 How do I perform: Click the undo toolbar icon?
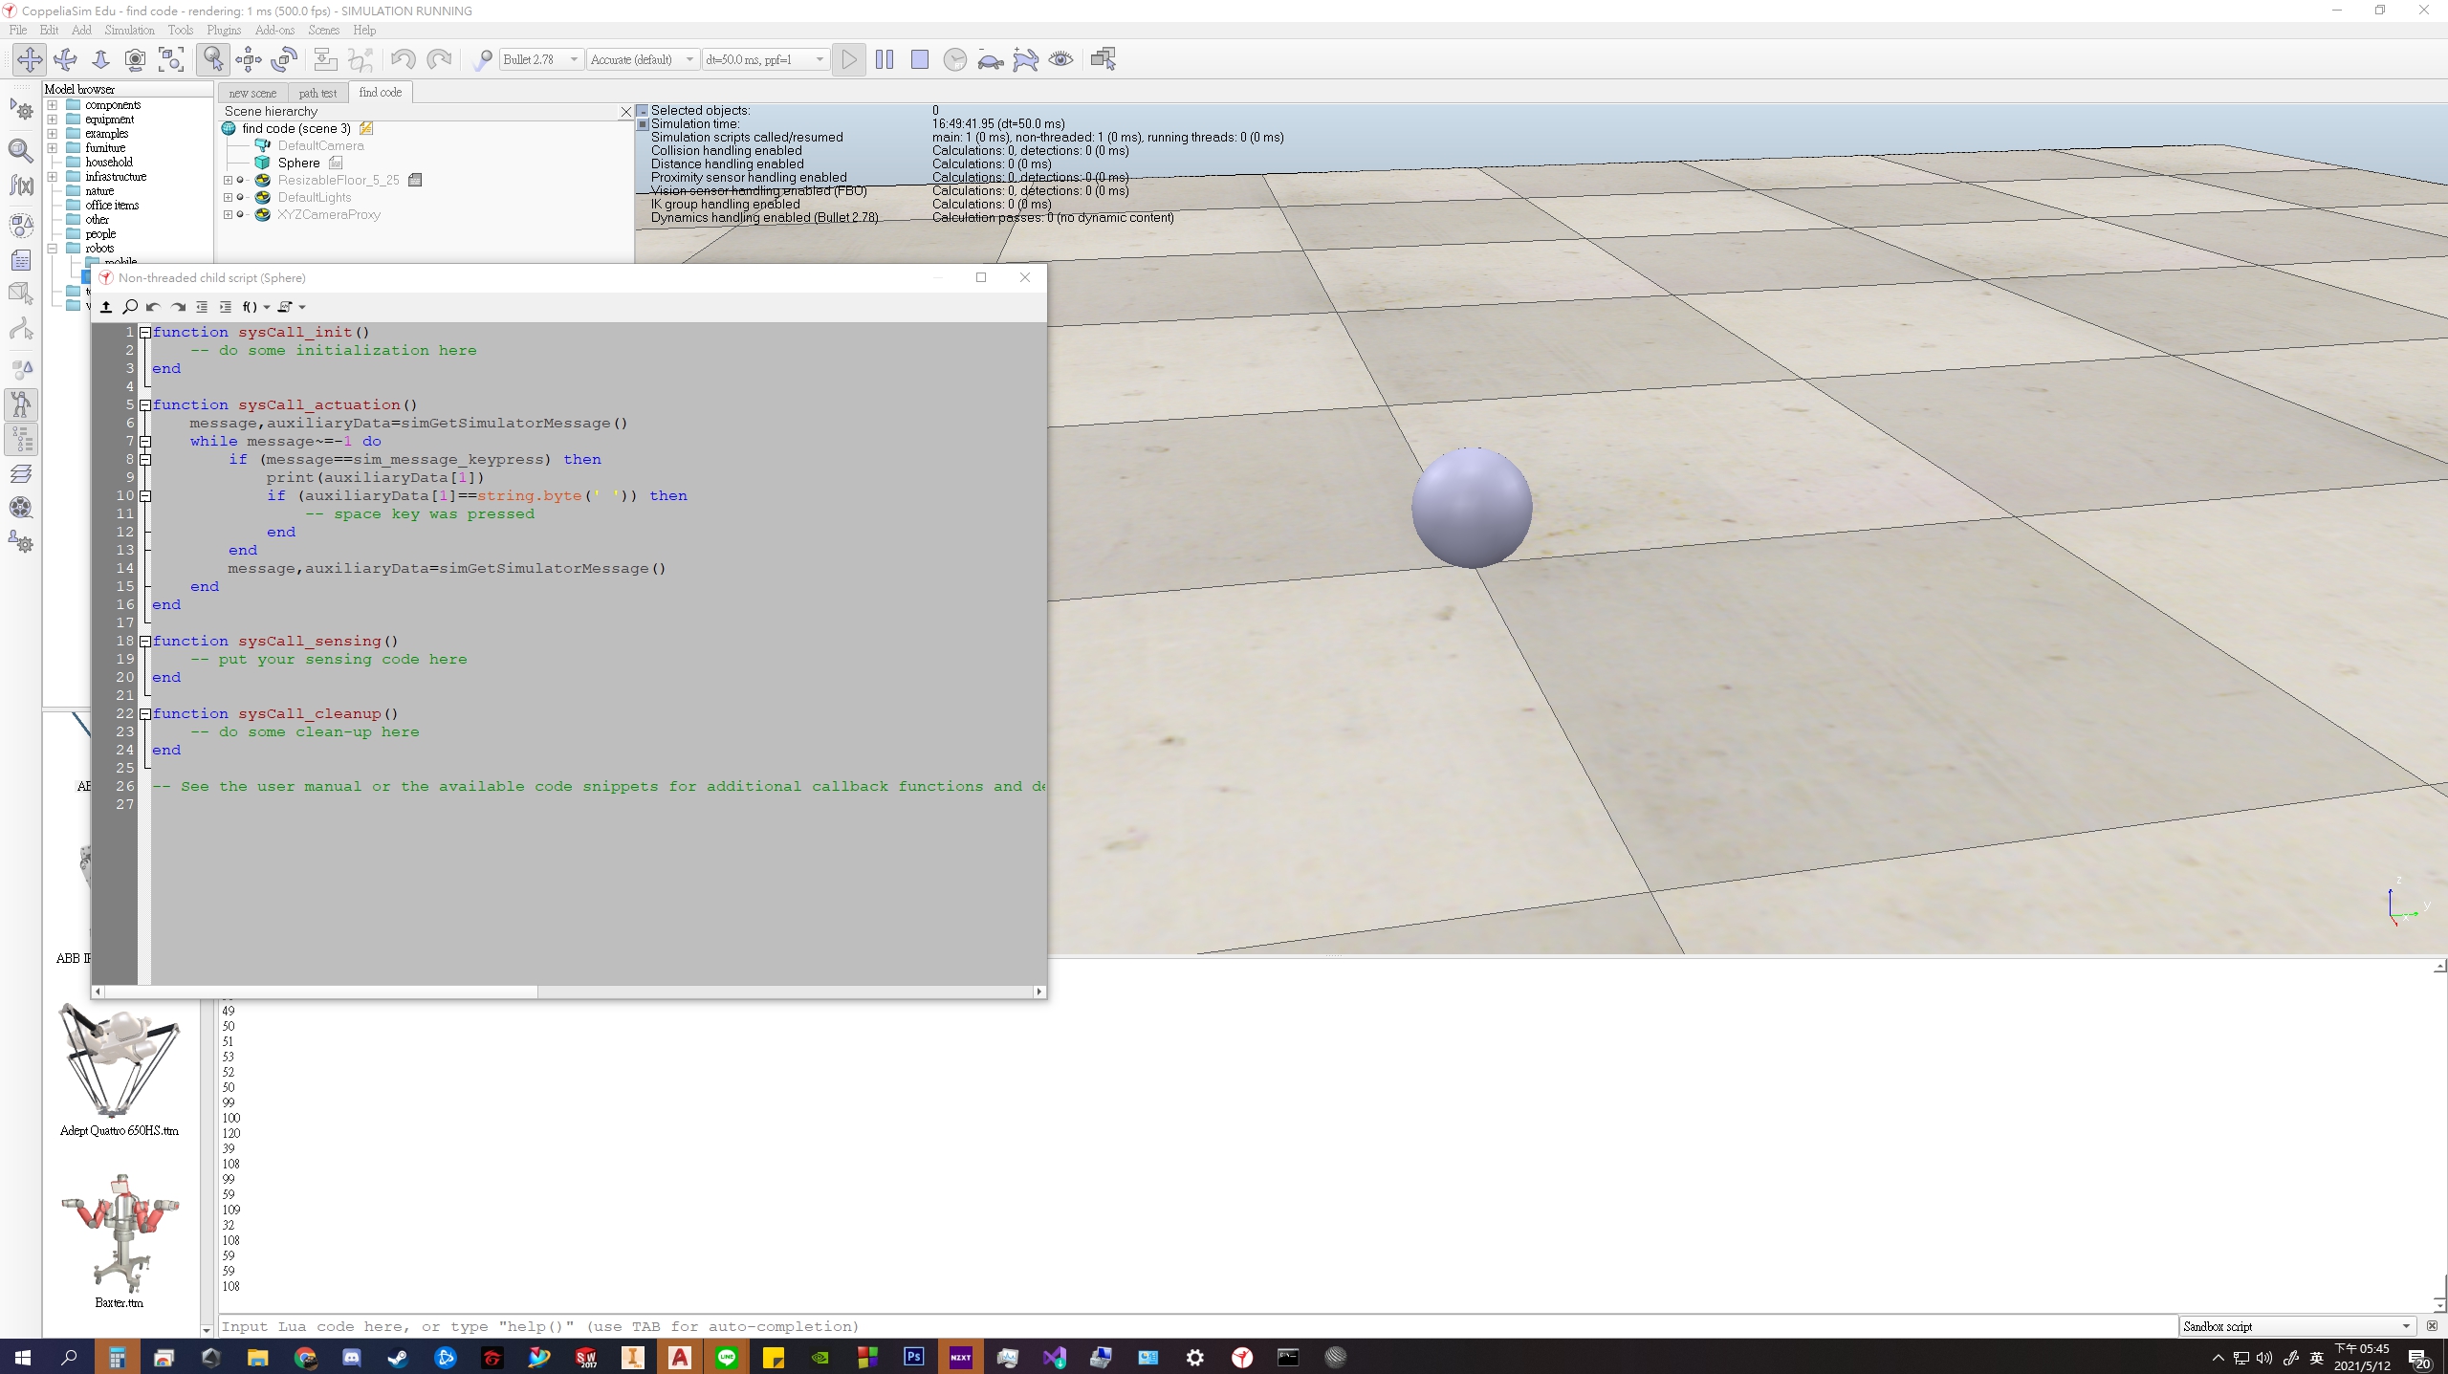pos(403,59)
